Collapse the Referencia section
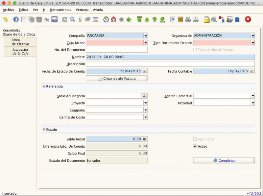Viewport: 263px width, 196px height. pos(44,86)
